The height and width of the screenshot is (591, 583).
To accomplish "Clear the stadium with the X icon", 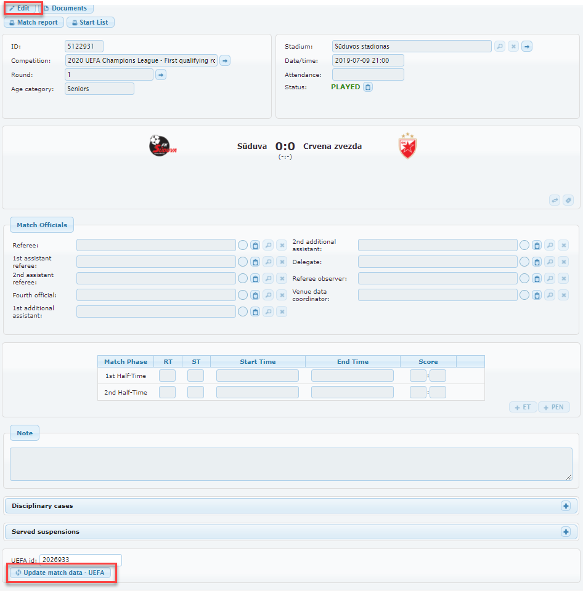I will pyautogui.click(x=513, y=46).
